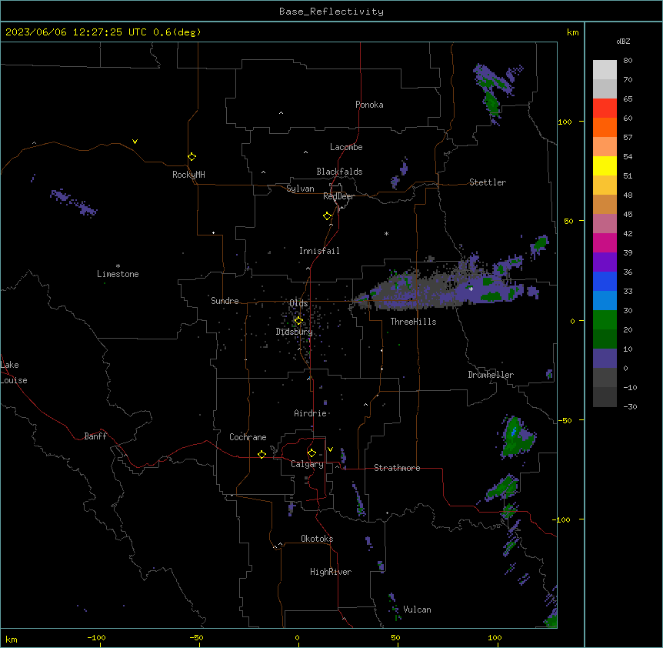Select the yellow 54 dBZ color swatch
This screenshot has width=663, height=648.
coord(605,165)
